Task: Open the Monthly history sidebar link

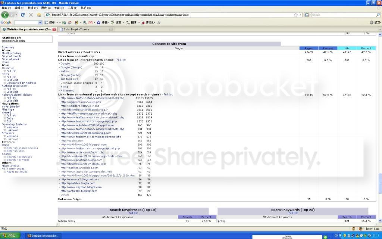Action: (x=12, y=53)
